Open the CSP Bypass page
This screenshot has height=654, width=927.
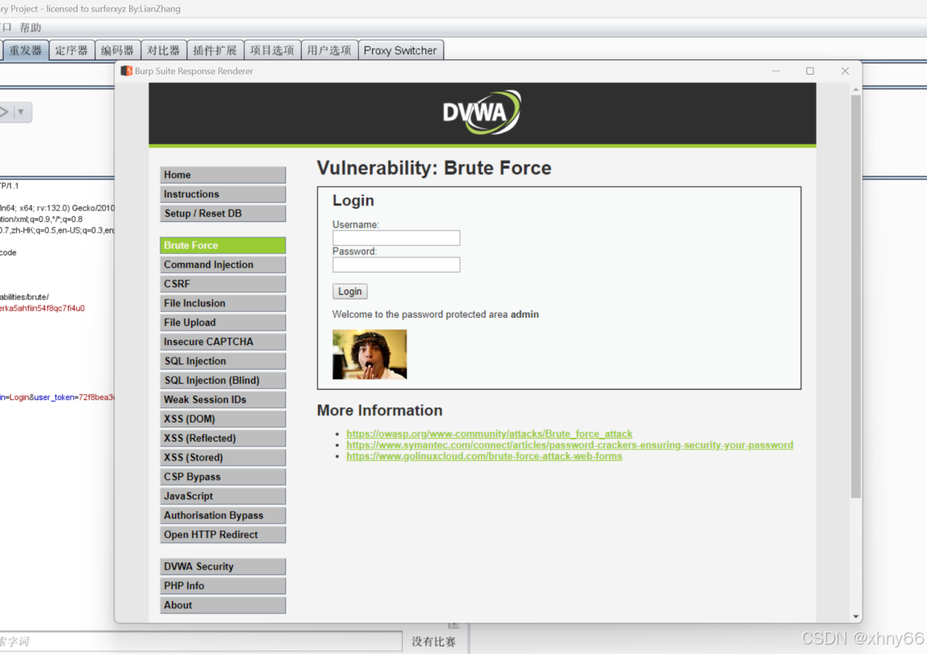(223, 477)
